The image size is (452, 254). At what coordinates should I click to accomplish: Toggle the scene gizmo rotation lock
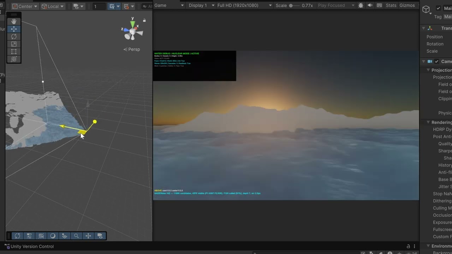click(144, 20)
